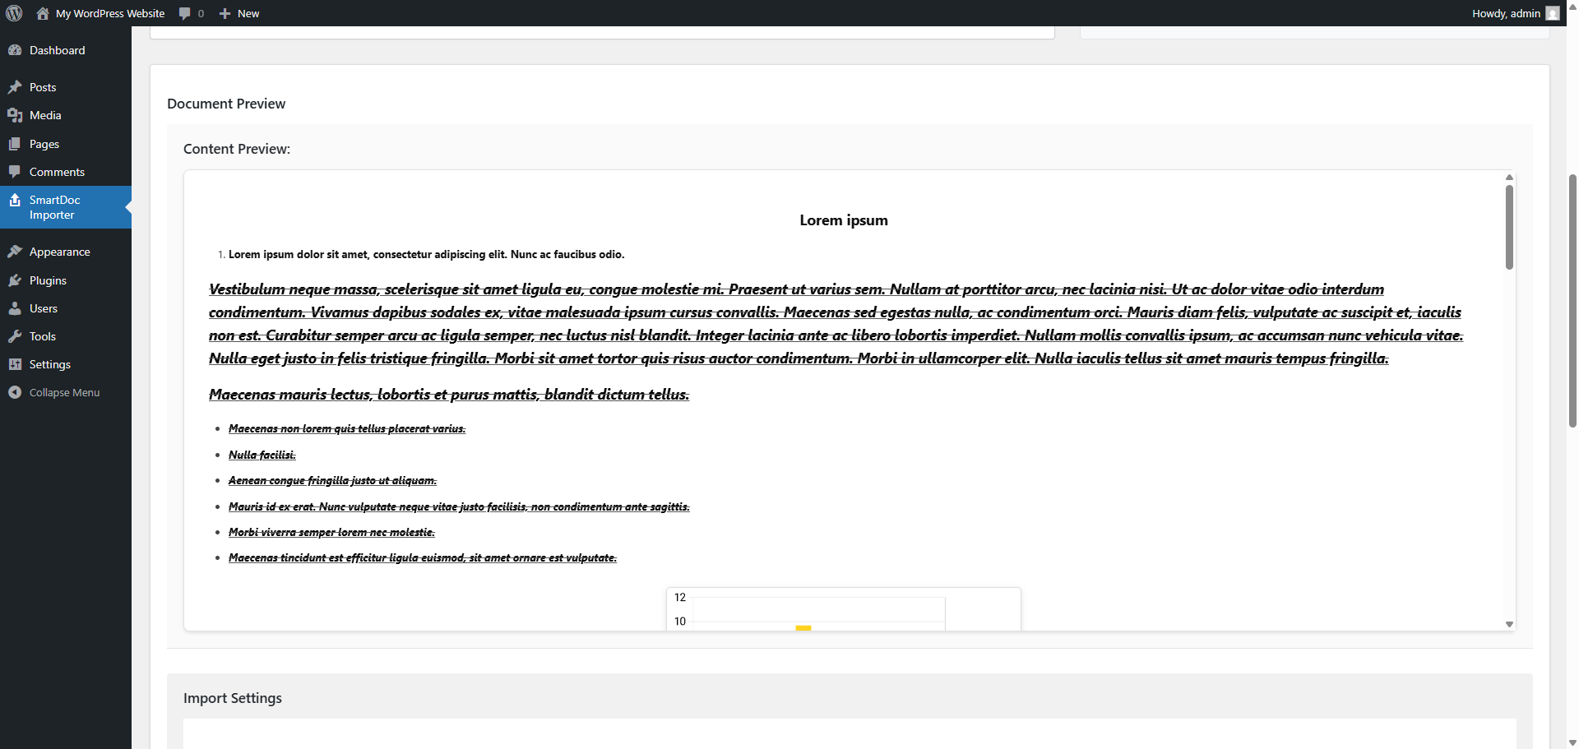Click the plus icon next to New
1579x749 pixels.
click(225, 13)
